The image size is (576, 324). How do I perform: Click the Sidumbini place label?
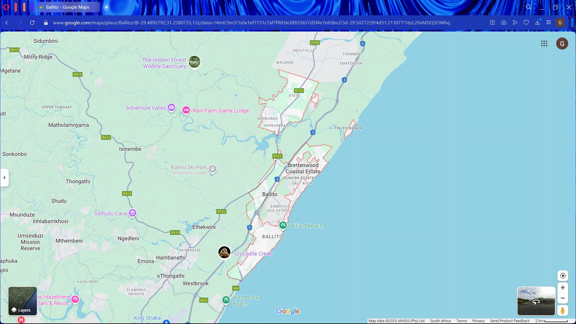click(46, 41)
